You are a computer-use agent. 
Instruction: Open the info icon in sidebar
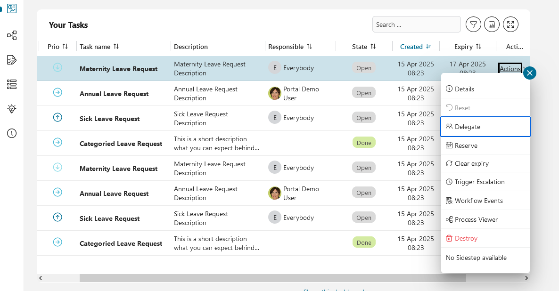(12, 133)
